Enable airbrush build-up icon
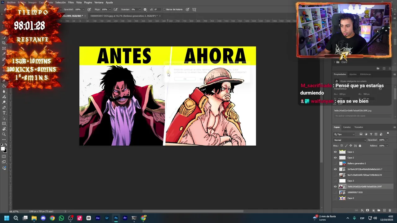Viewport: 397px width, 223px height. [116, 9]
